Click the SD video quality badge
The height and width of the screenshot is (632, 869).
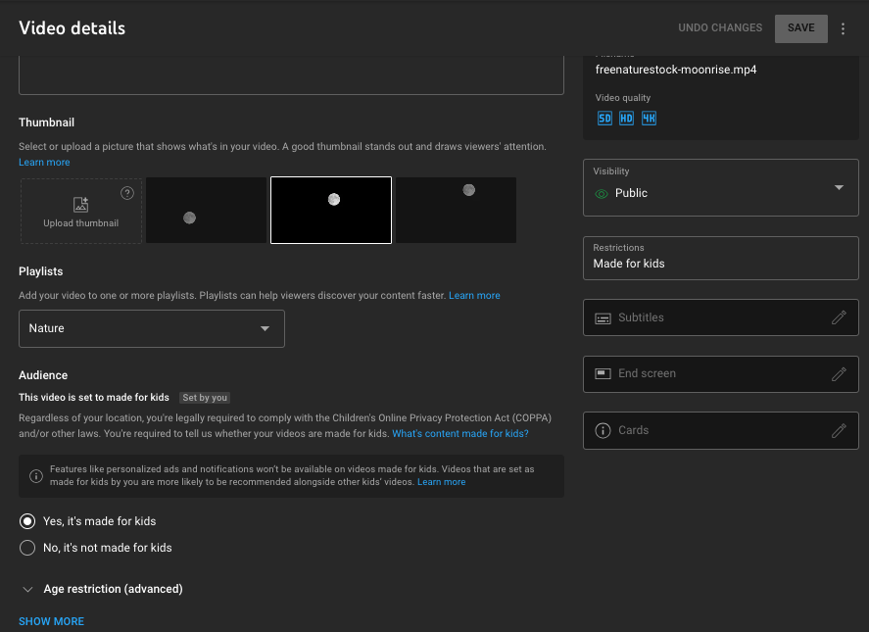point(604,119)
